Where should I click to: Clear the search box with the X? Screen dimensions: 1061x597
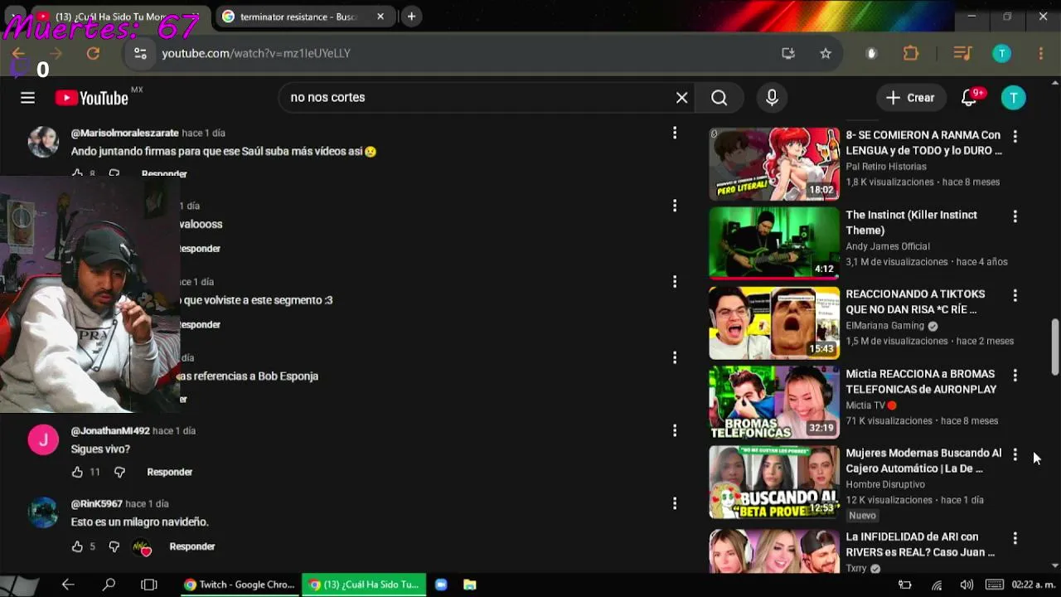point(681,98)
